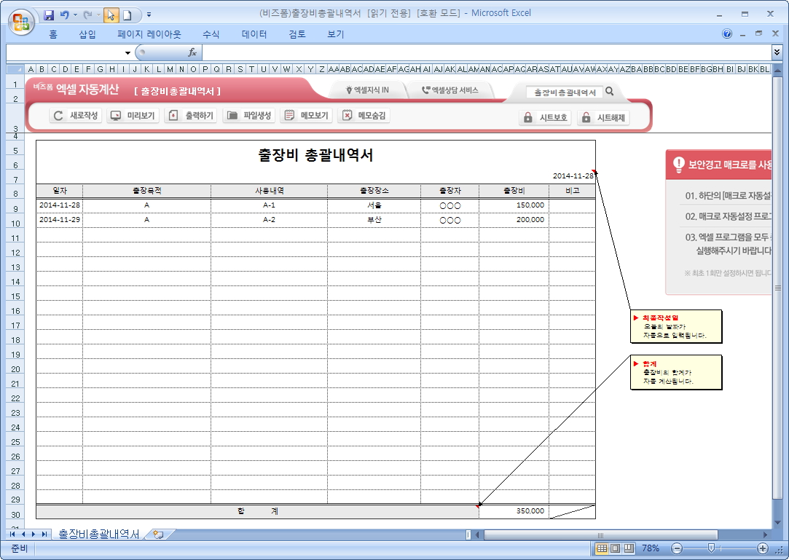Image resolution: width=789 pixels, height=560 pixels.
Task: Click the 시트보호 lock button
Action: point(545,118)
